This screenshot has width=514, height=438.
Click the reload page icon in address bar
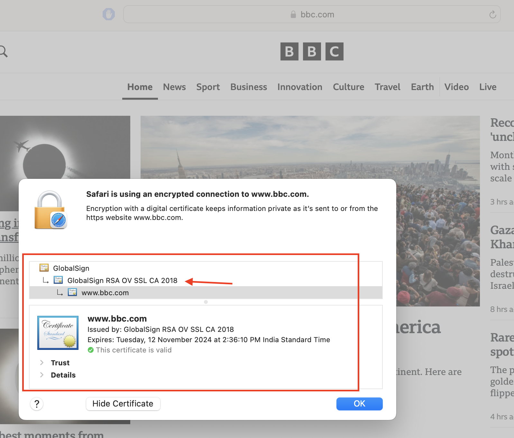point(492,14)
